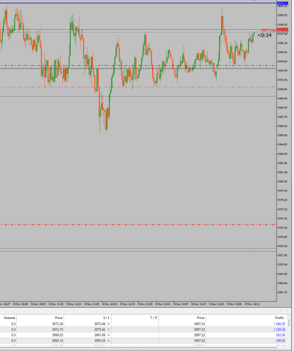Remove stop loss 3975.42 with its x icon

pos(109,329)
